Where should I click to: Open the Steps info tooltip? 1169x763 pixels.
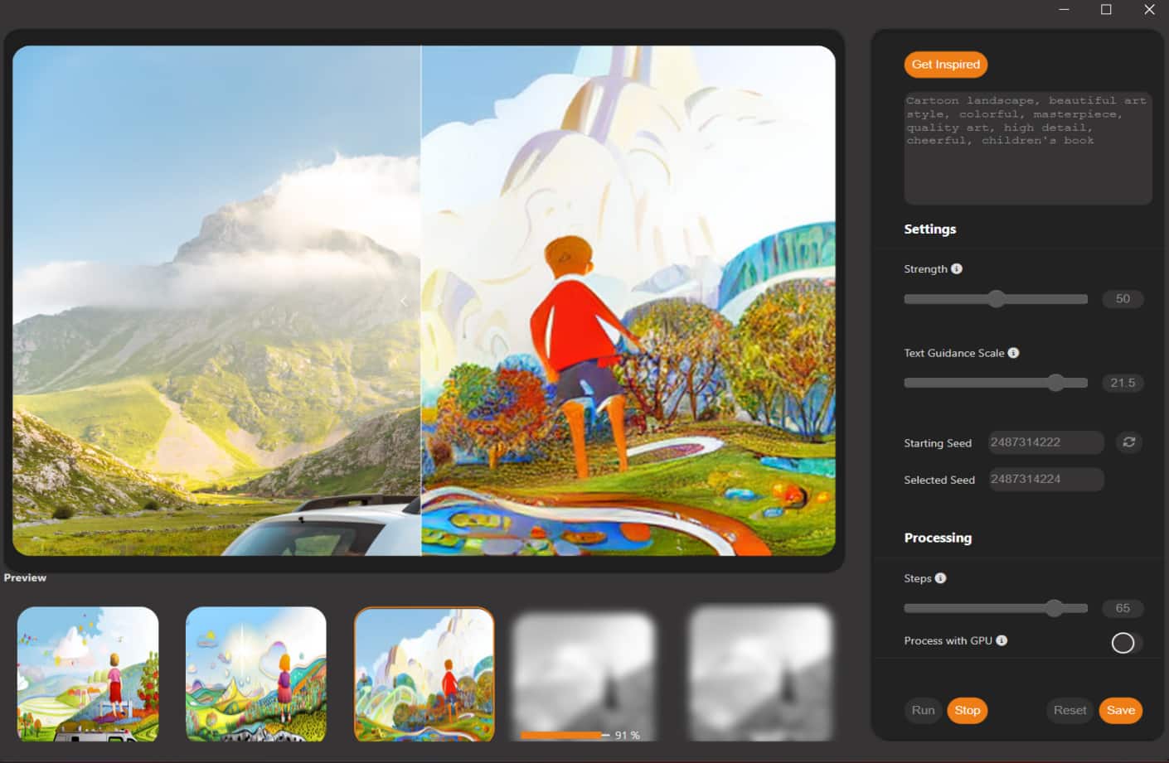[x=939, y=577]
